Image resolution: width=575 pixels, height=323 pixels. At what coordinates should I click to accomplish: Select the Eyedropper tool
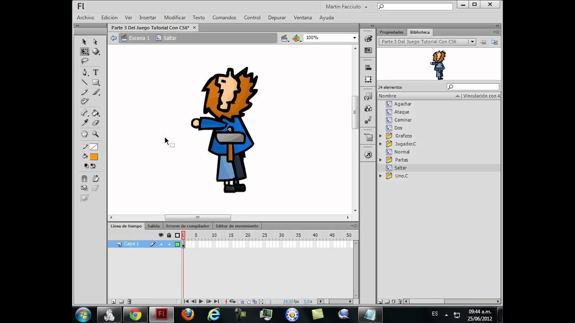click(x=84, y=122)
